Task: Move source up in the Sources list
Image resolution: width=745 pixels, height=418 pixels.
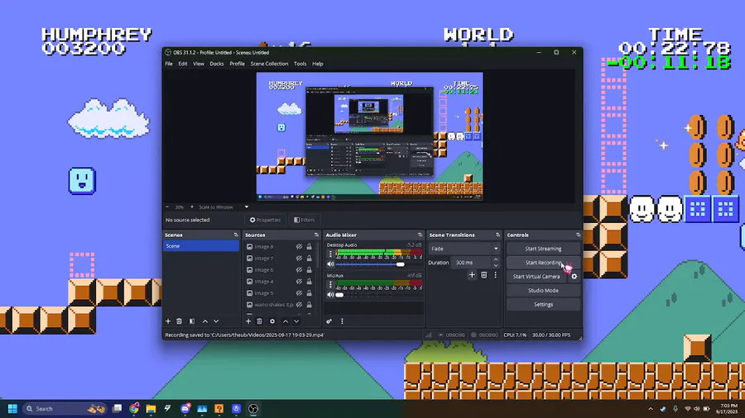Action: pyautogui.click(x=286, y=321)
